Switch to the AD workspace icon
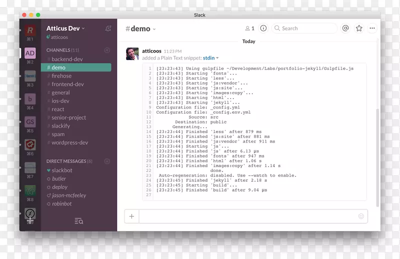Image resolution: width=400 pixels, height=259 pixels. tap(30, 53)
